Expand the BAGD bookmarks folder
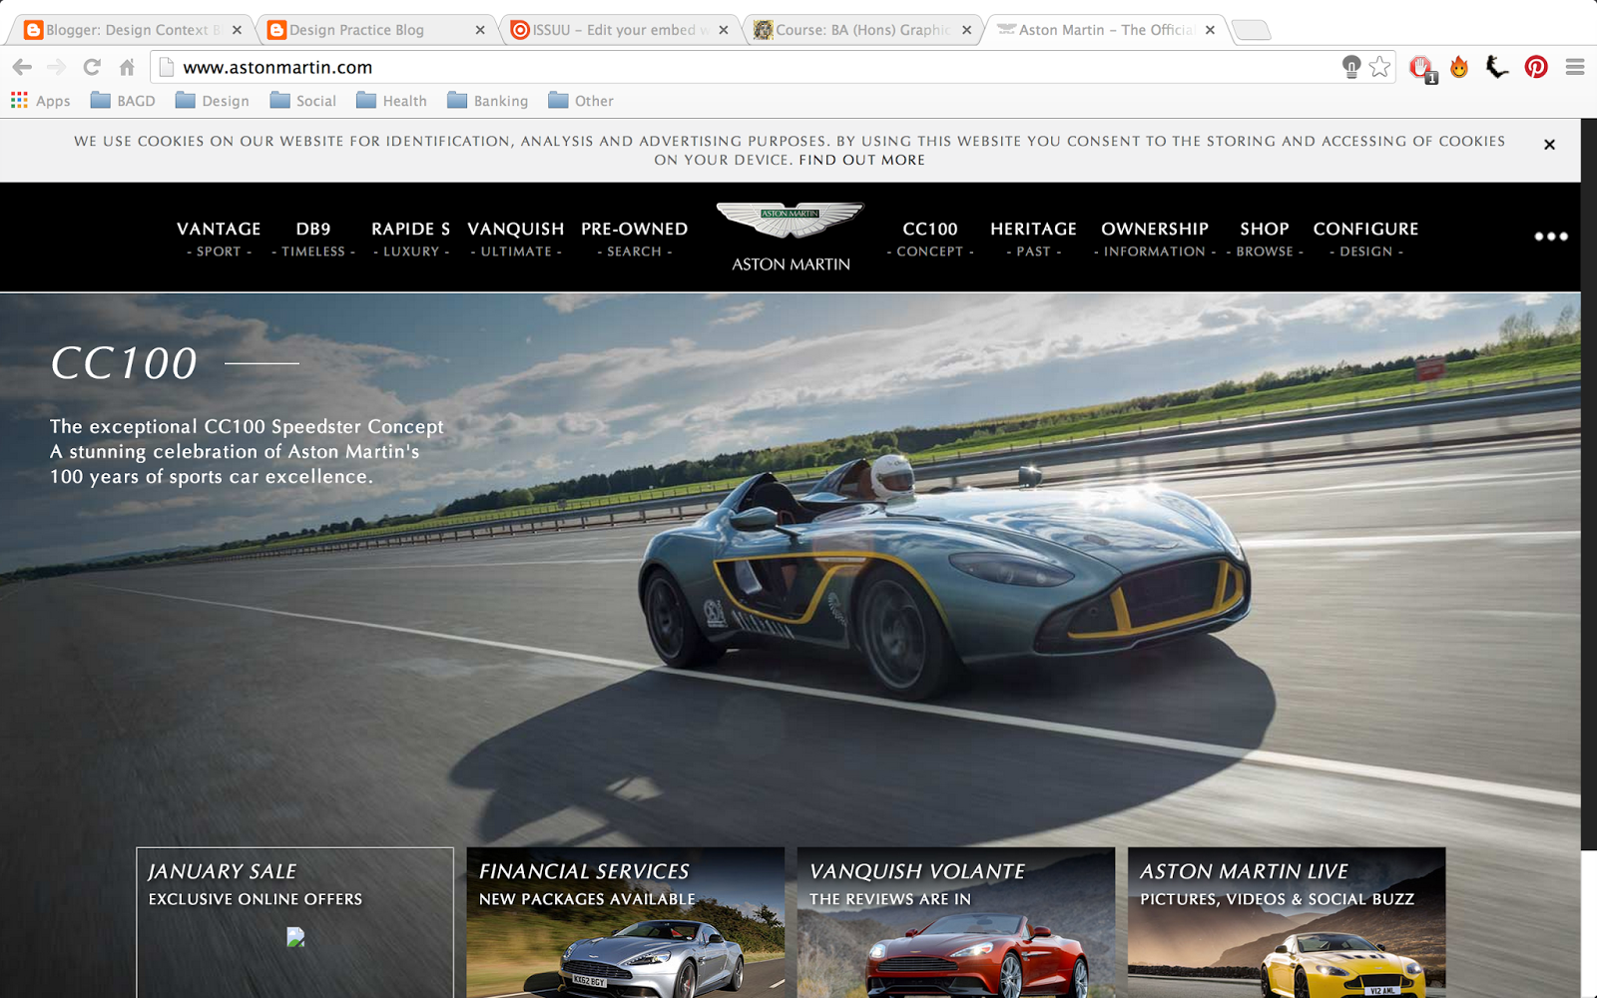 click(123, 101)
